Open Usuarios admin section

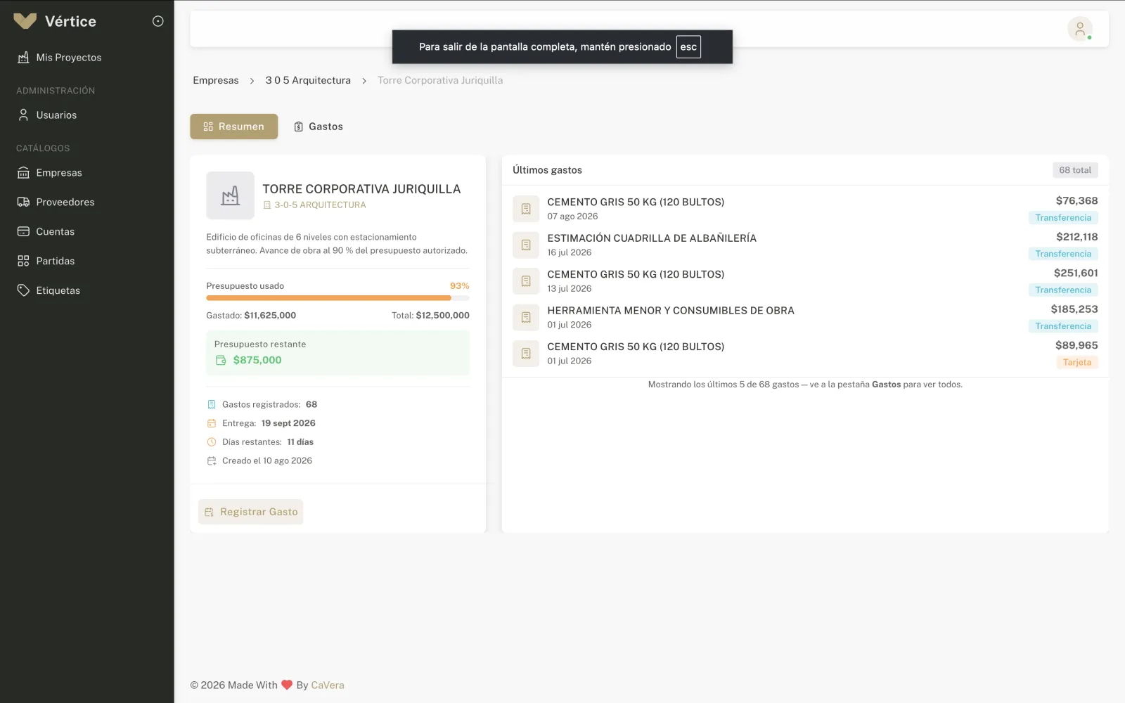(x=56, y=115)
